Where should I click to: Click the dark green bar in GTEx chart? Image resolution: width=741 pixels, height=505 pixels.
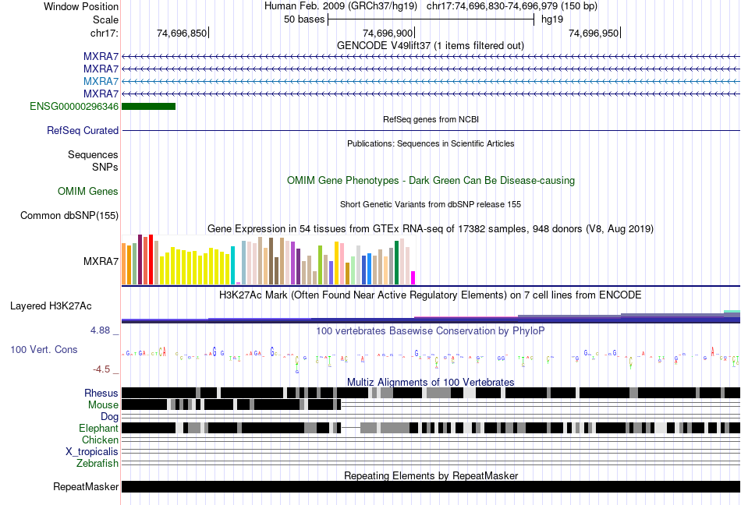tap(396, 263)
